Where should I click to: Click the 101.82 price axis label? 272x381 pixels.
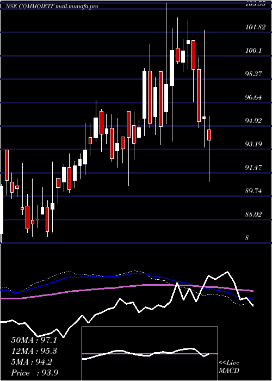(255, 27)
